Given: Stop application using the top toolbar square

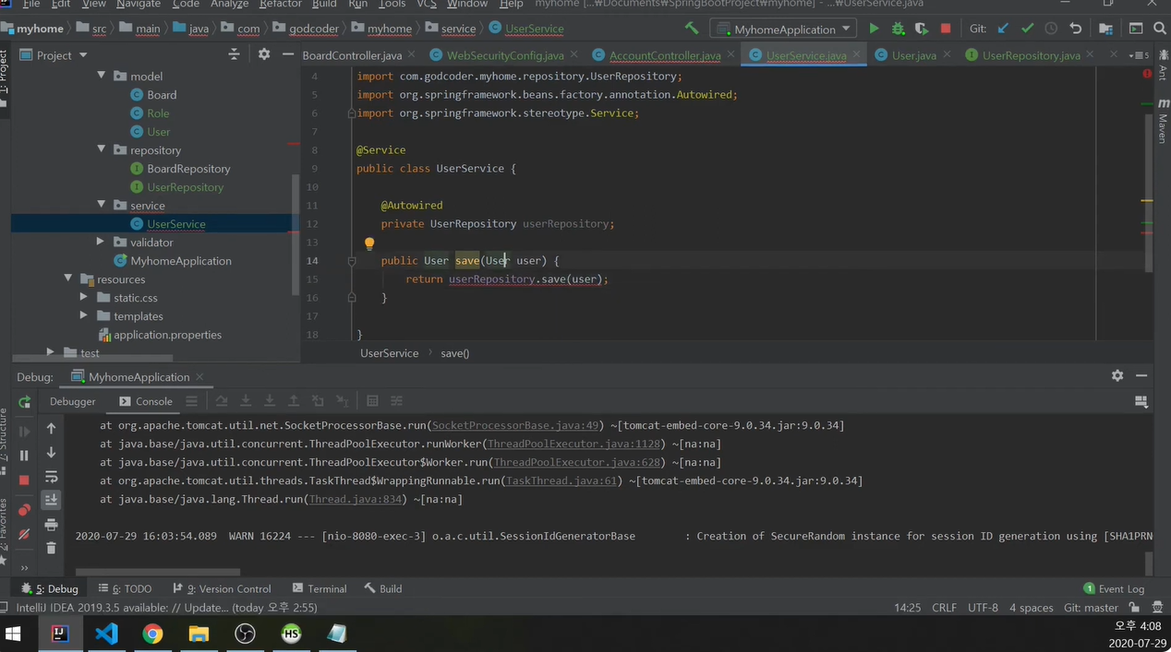Looking at the screenshot, I should pyautogui.click(x=946, y=29).
